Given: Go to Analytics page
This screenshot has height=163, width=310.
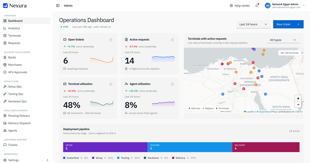Looking at the screenshot, I should (26, 28).
